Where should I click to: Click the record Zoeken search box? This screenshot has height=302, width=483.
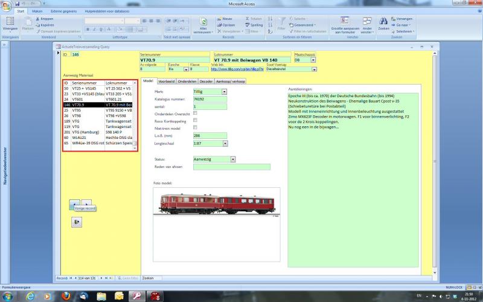pos(151,278)
